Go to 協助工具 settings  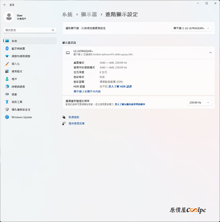pyautogui.click(x=30, y=102)
